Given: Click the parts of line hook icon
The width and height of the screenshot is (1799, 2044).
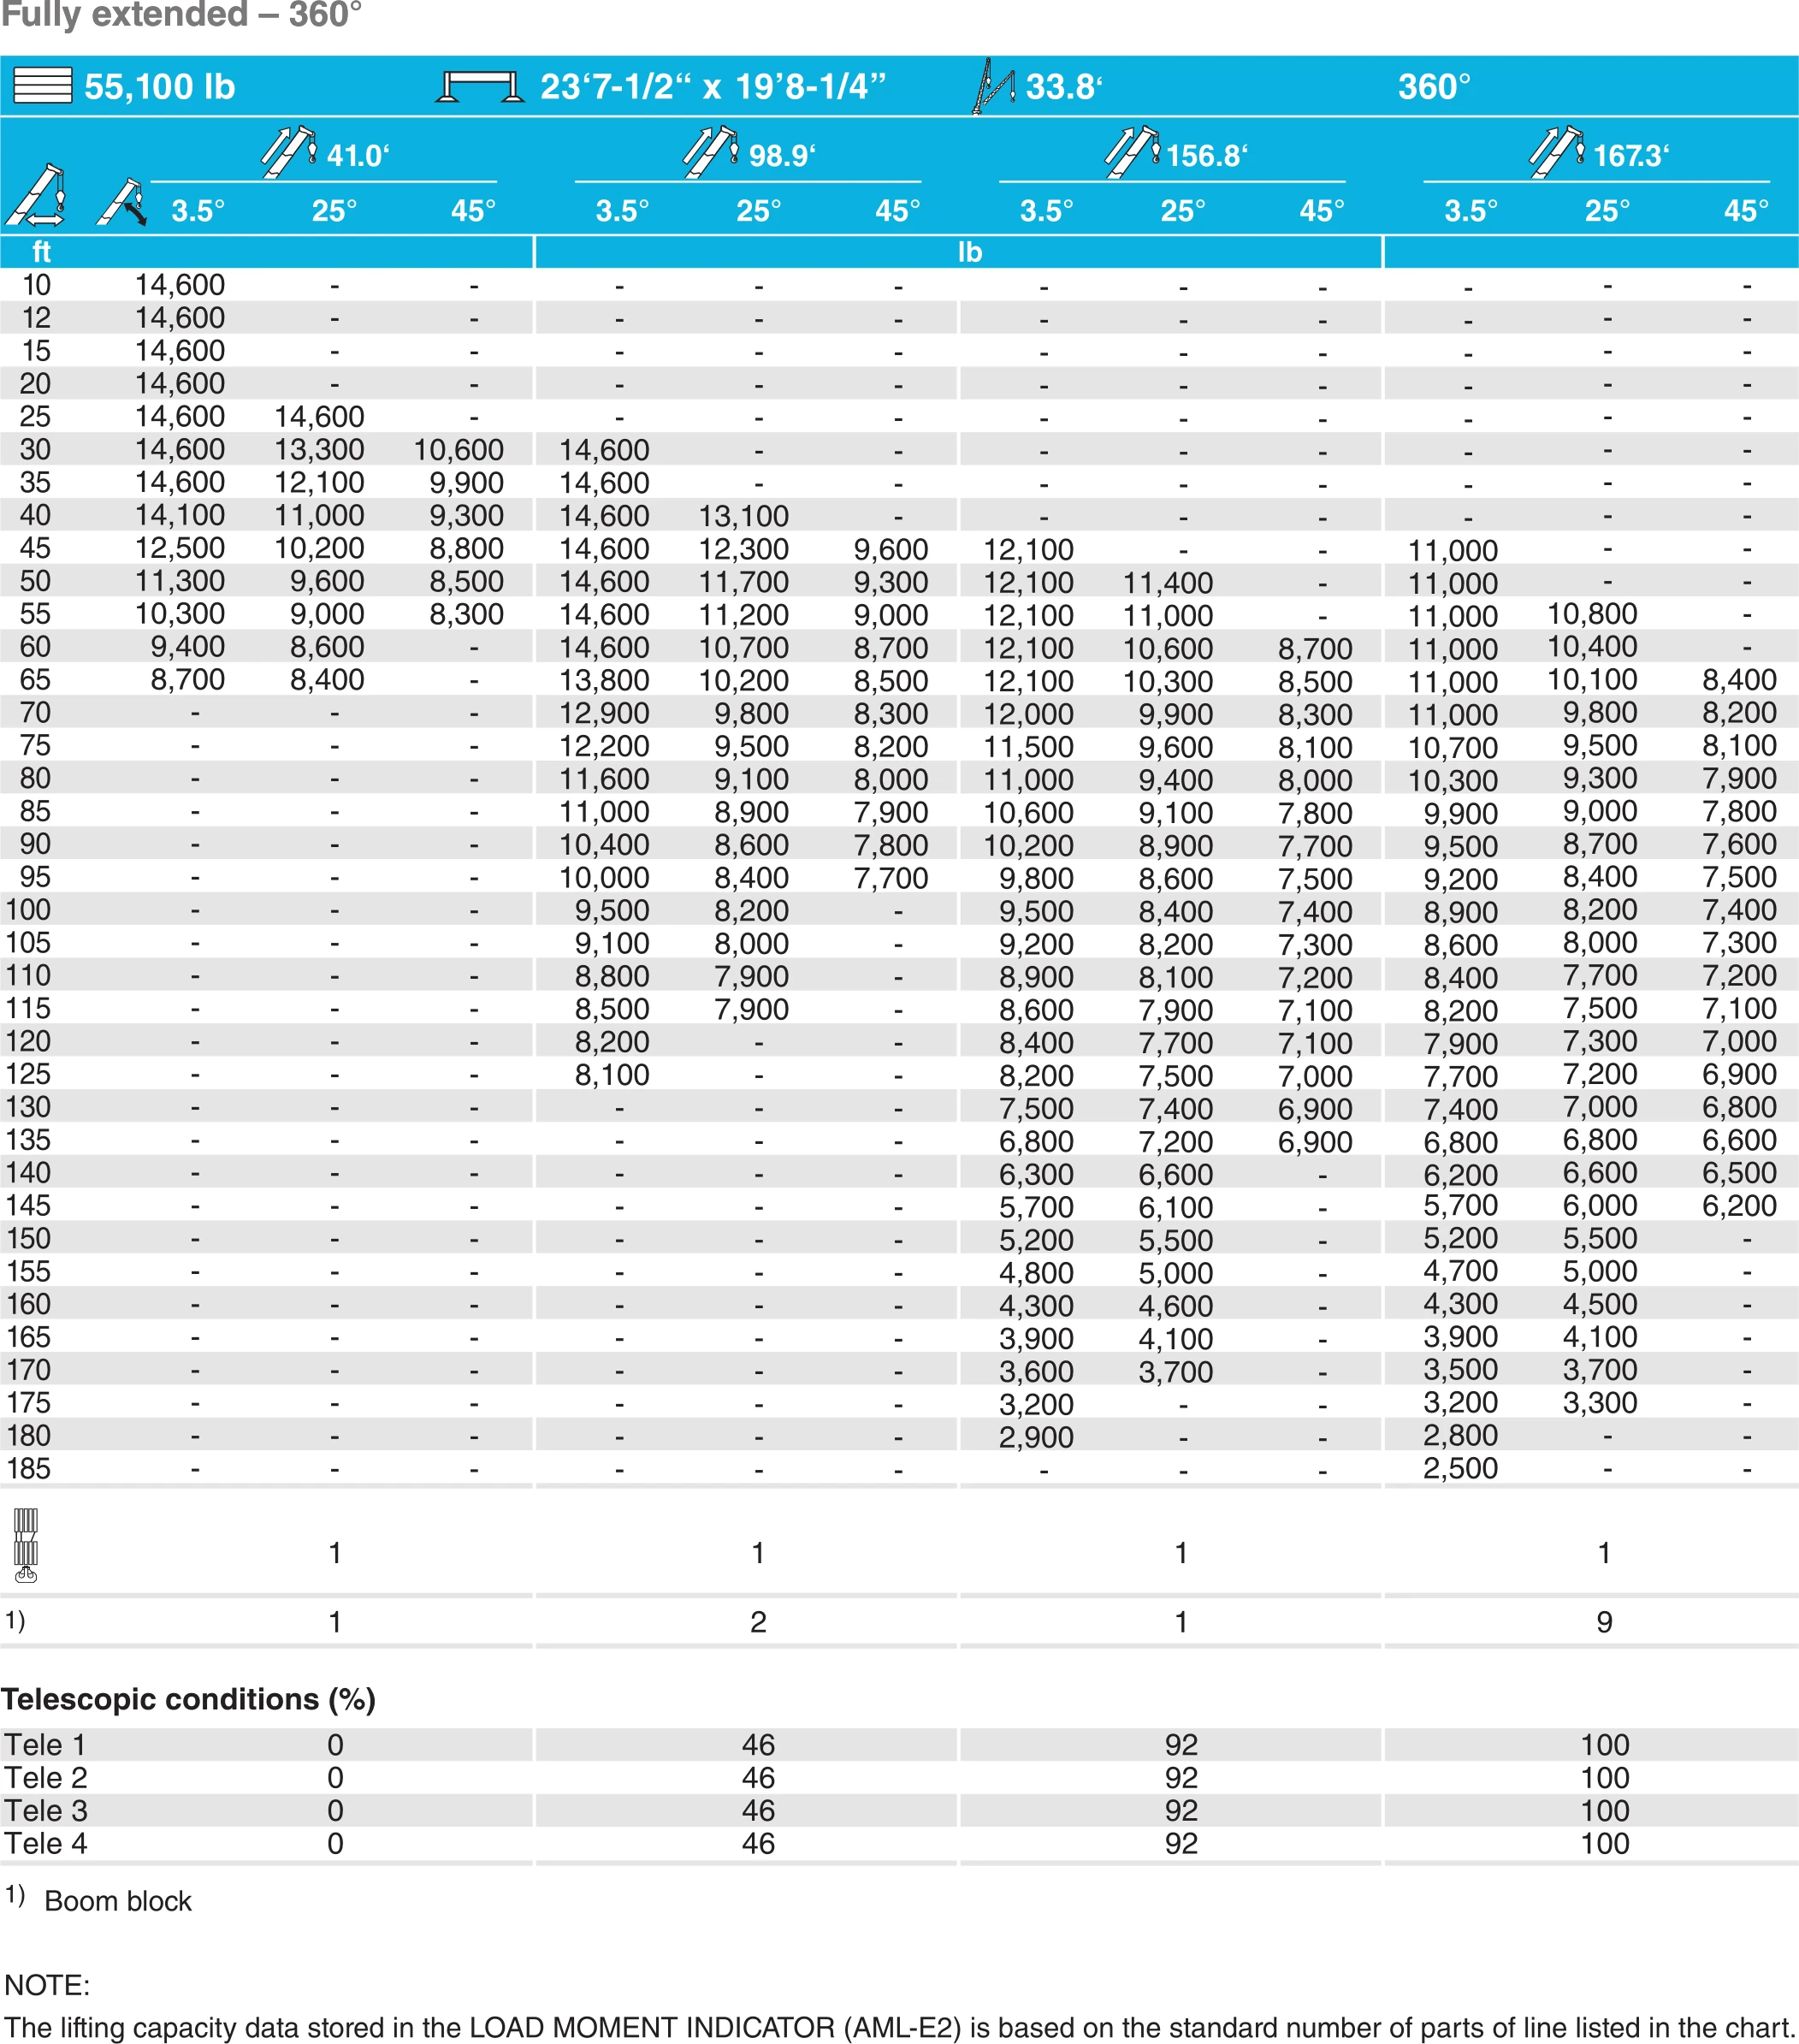Looking at the screenshot, I should (x=26, y=1546).
